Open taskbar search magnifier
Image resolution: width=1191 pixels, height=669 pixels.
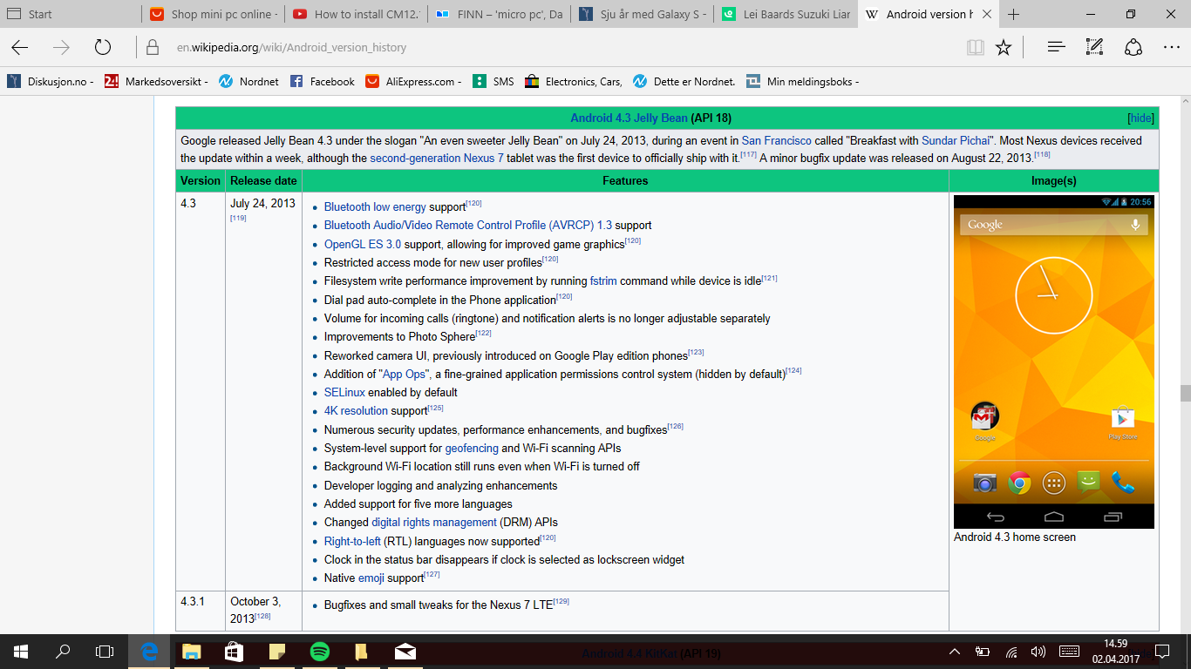[x=63, y=651]
